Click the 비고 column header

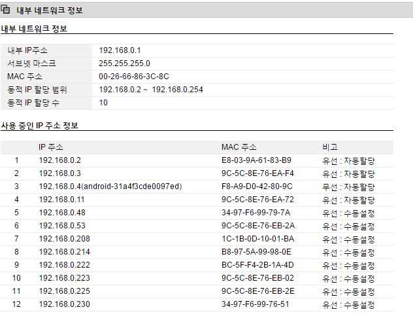(330, 147)
